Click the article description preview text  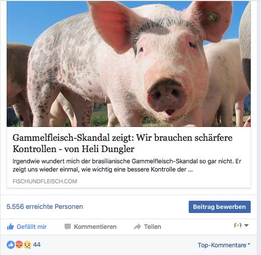click(127, 165)
